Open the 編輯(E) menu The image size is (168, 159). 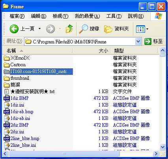coord(39,16)
